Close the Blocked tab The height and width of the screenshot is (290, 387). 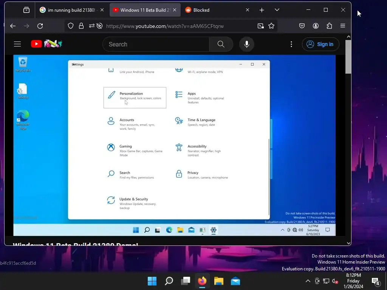[248, 10]
